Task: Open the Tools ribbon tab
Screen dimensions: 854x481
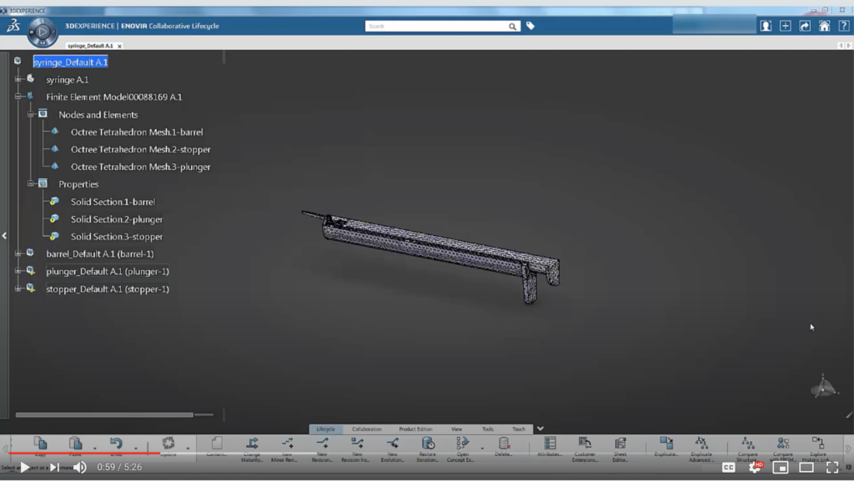Action: 487,428
